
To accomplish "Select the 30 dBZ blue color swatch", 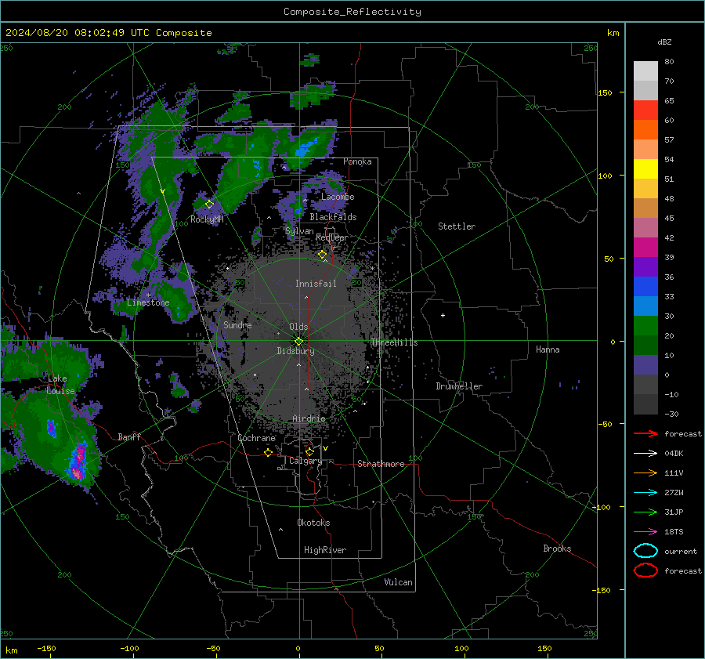I will point(645,306).
